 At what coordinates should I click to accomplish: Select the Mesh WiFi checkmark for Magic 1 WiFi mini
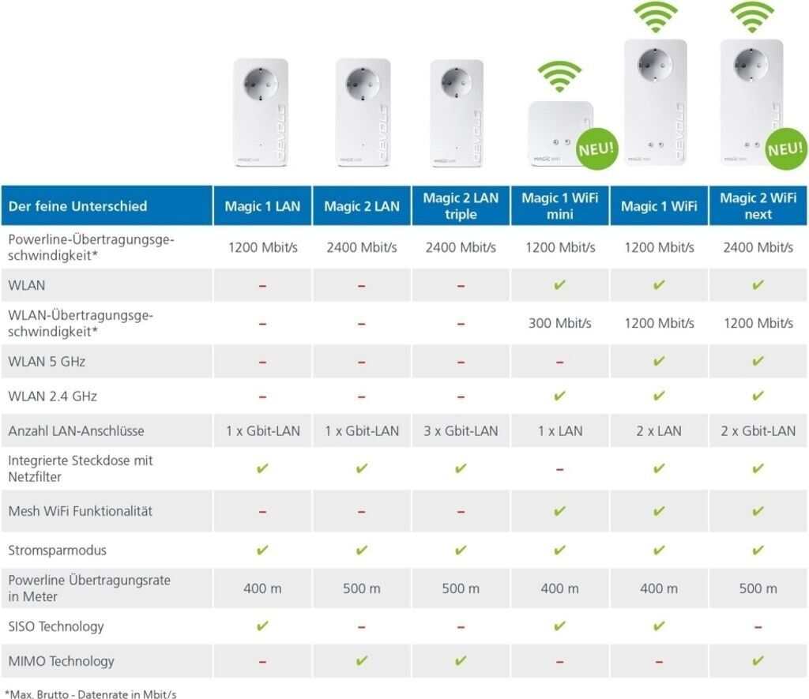point(559,511)
